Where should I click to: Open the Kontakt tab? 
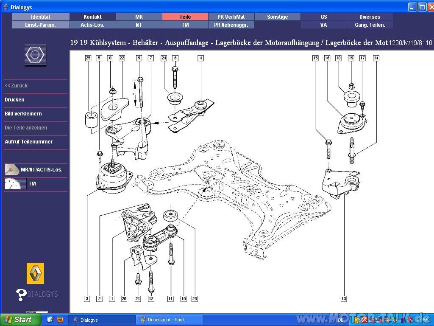pyautogui.click(x=92, y=17)
